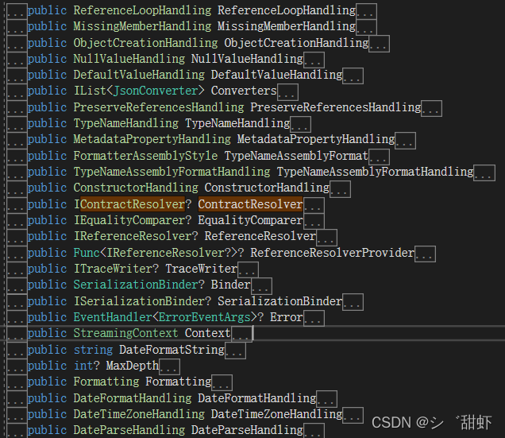Click the StreamingContext type name
This screenshot has height=438, width=505.
[125, 333]
